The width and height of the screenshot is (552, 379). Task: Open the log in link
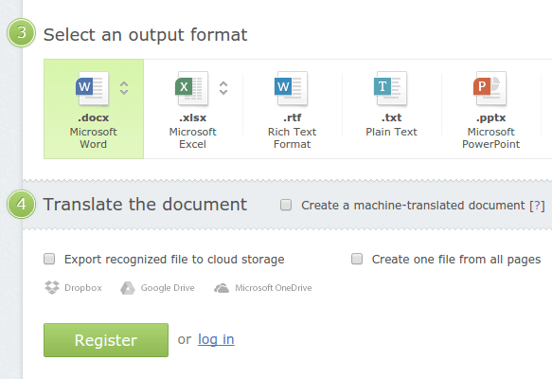click(x=216, y=339)
